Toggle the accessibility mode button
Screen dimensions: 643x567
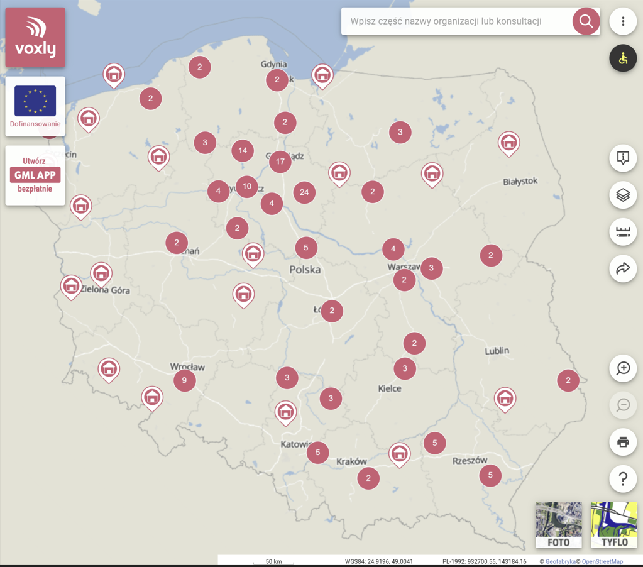coord(623,58)
